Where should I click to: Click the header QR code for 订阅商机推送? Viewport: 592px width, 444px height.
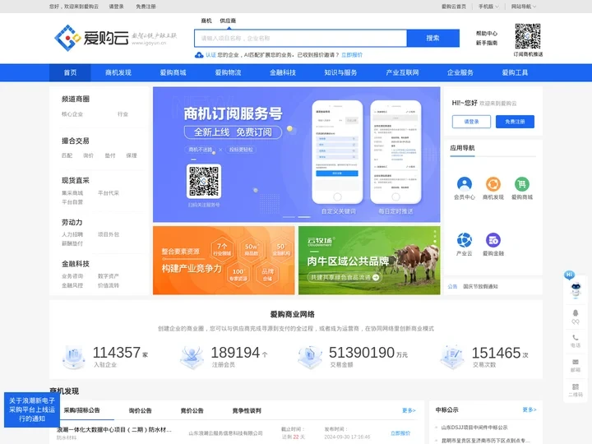tap(528, 36)
